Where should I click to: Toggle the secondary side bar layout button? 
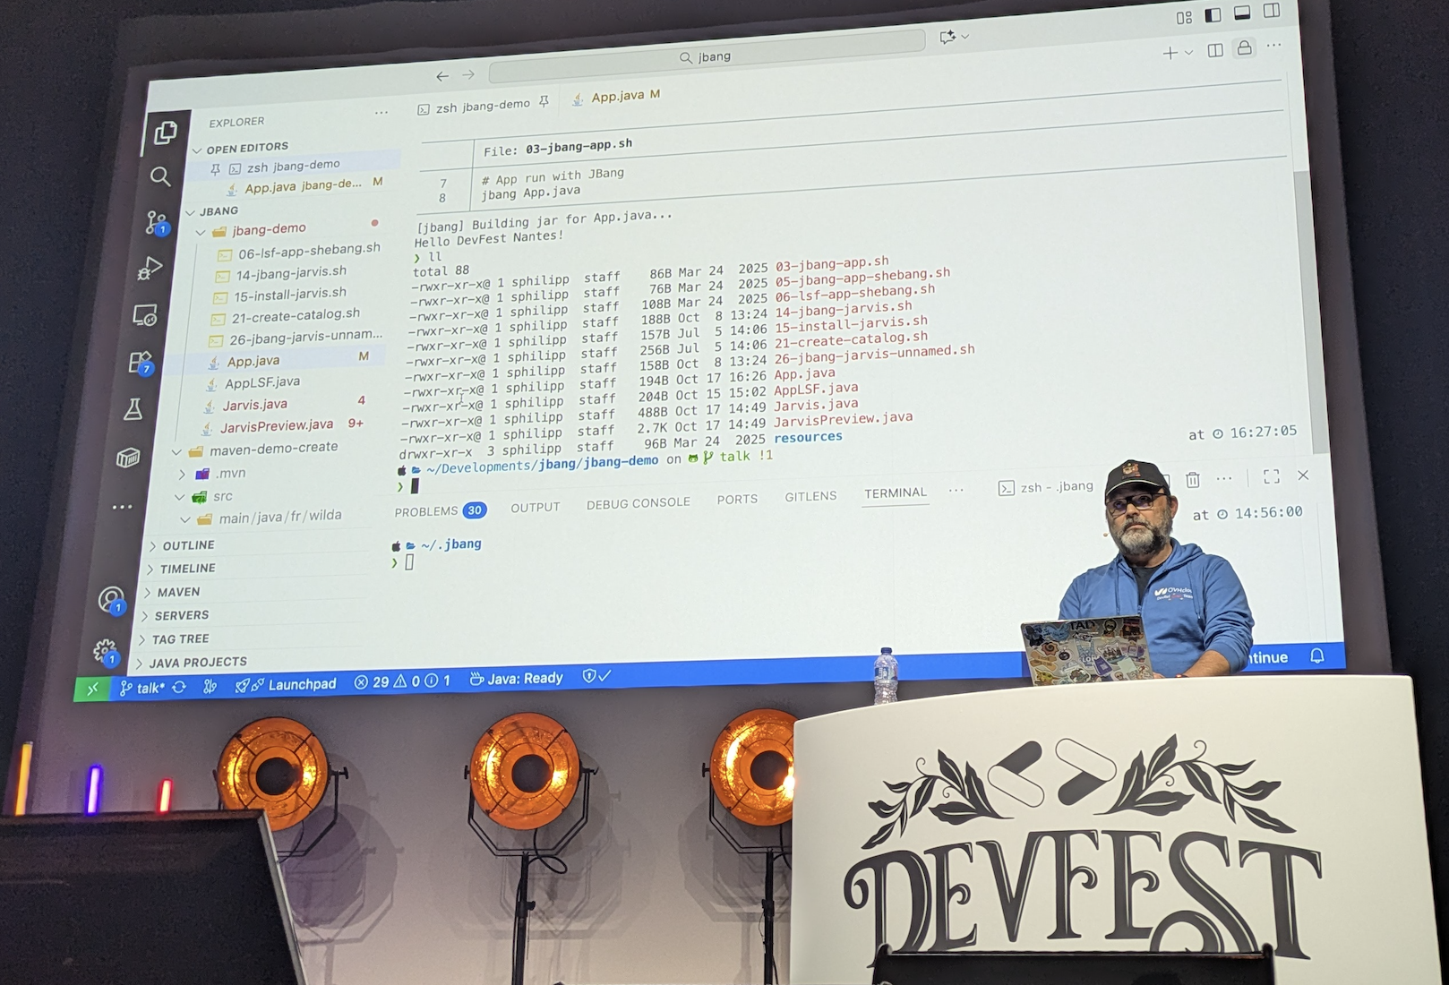click(x=1272, y=11)
